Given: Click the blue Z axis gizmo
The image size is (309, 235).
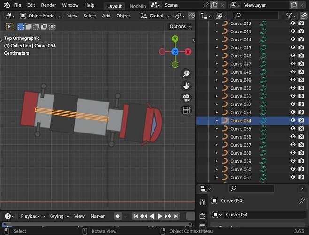Looking at the screenshot, I should 175,52.
